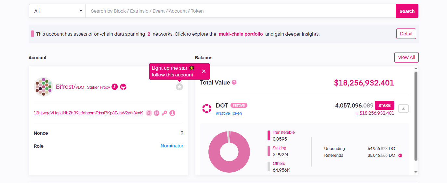The width and height of the screenshot is (447, 183).
Task: Click the Staking legend swatch
Action: [x=269, y=151]
